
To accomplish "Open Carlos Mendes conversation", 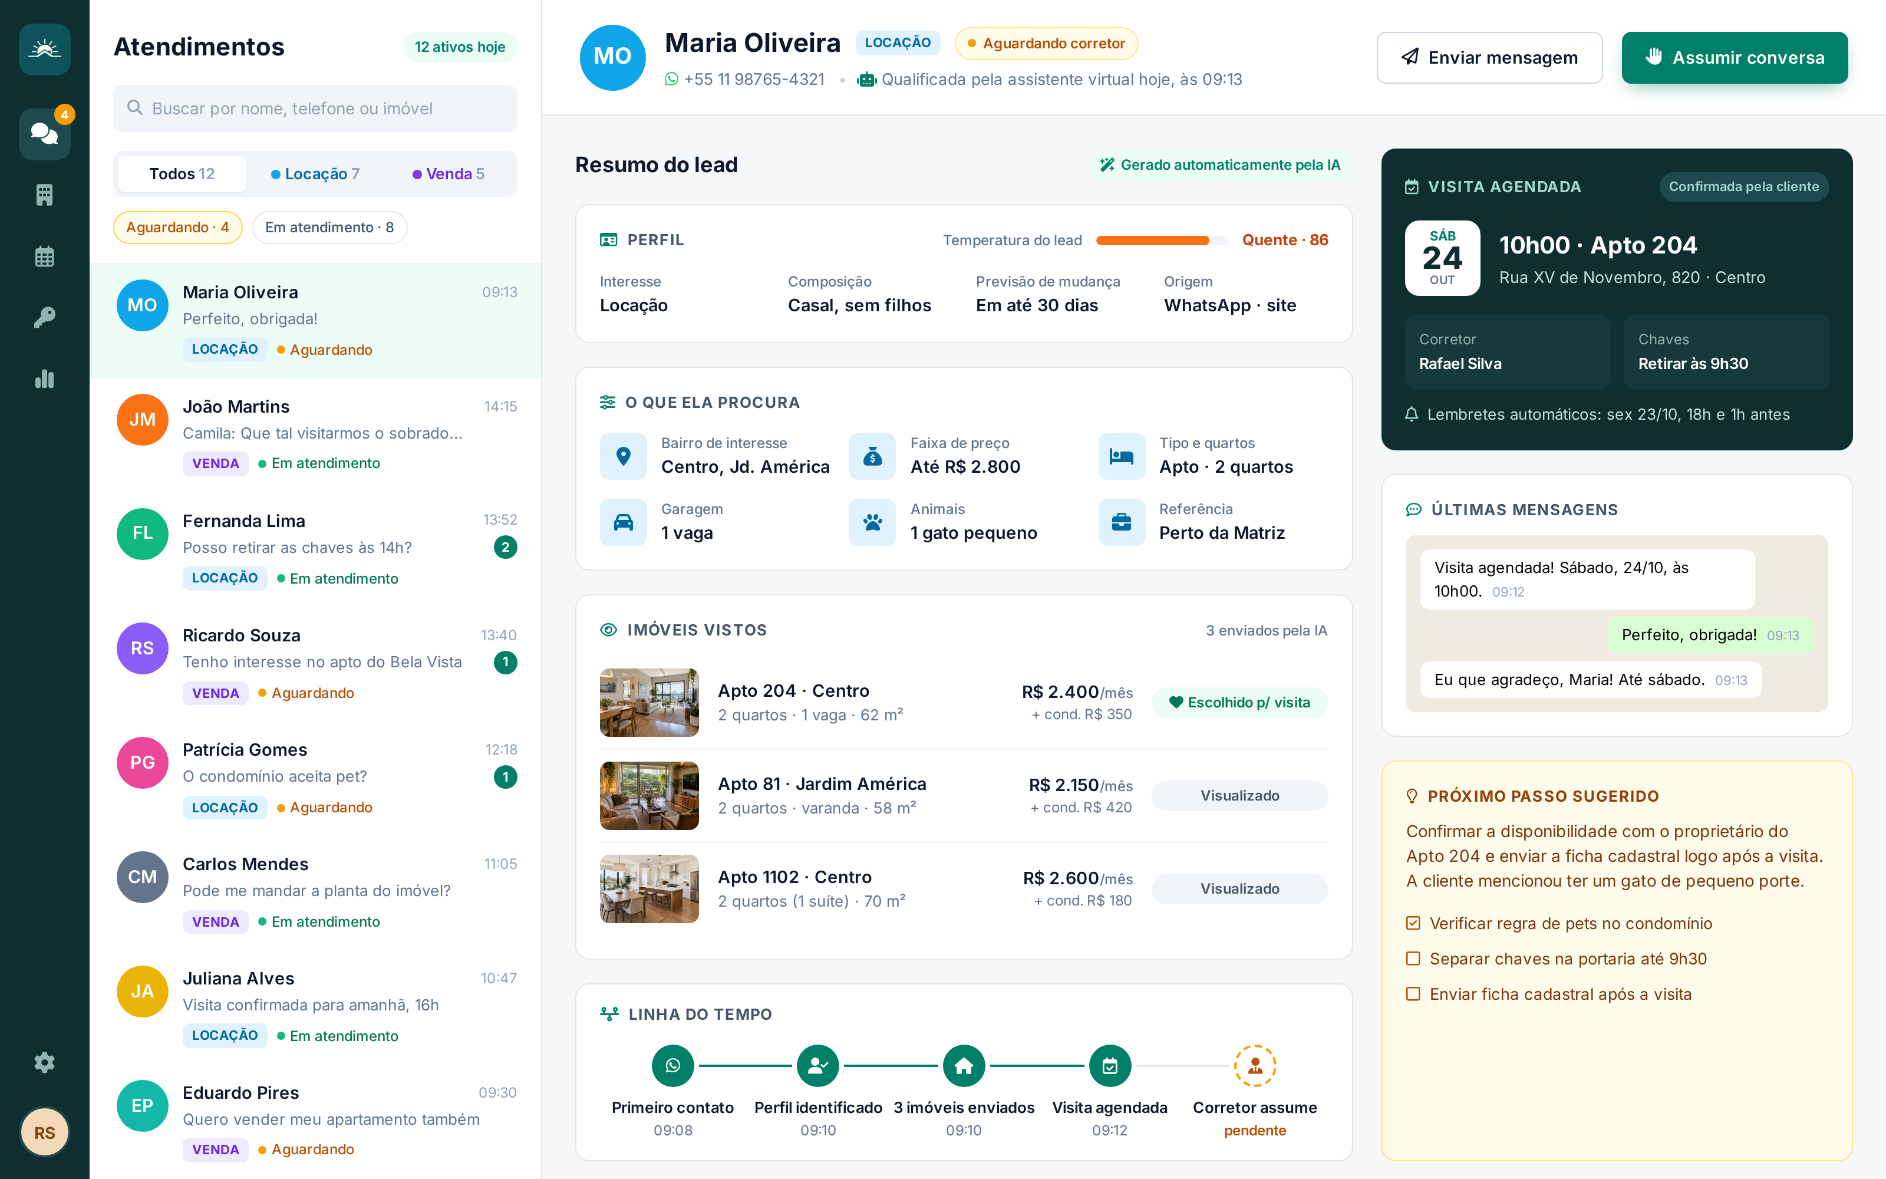I will tap(315, 893).
